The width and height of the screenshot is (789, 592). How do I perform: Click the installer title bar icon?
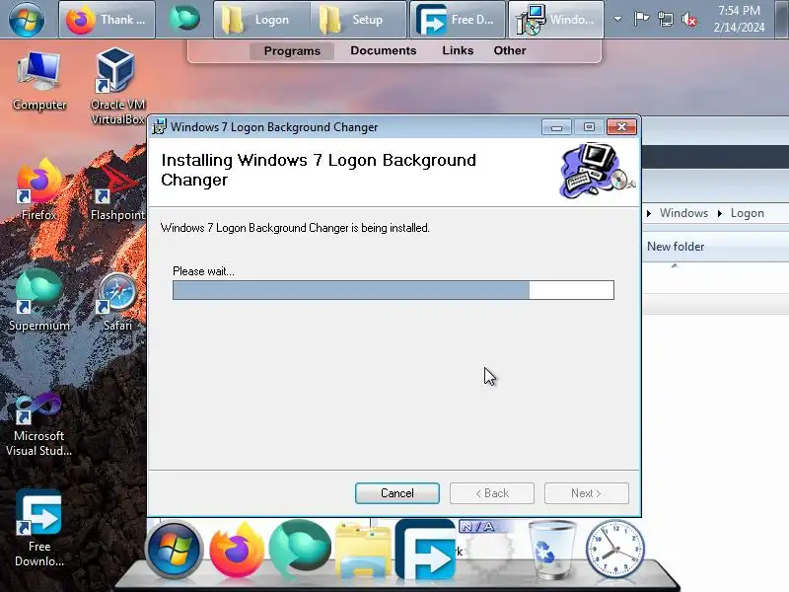tap(159, 127)
